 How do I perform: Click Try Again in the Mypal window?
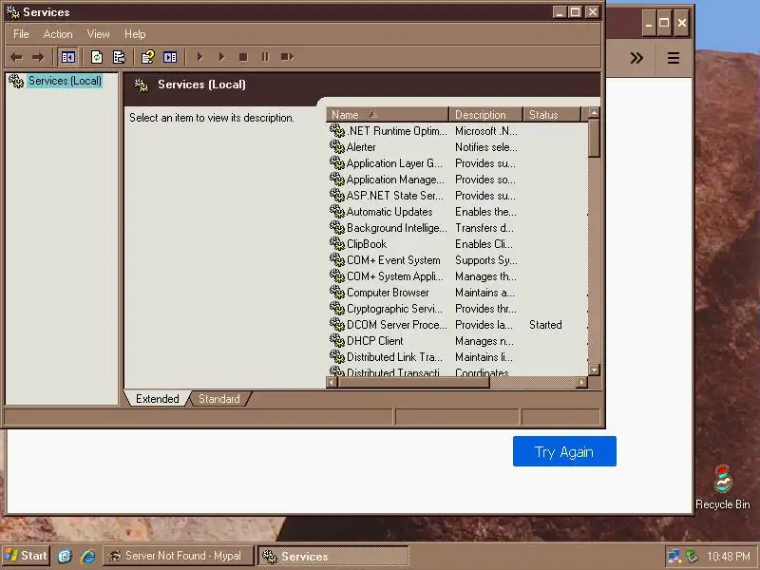[564, 451]
